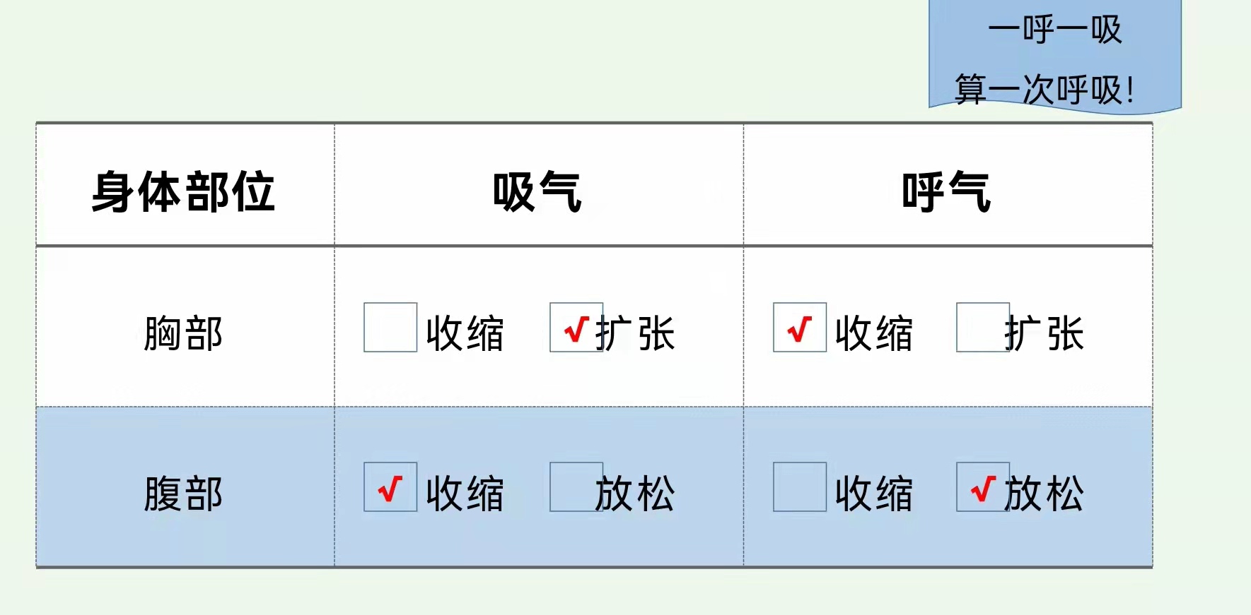The image size is (1251, 615).
Task: Uncheck the 收缩 box for 腹部 吸气
Action: tap(390, 487)
